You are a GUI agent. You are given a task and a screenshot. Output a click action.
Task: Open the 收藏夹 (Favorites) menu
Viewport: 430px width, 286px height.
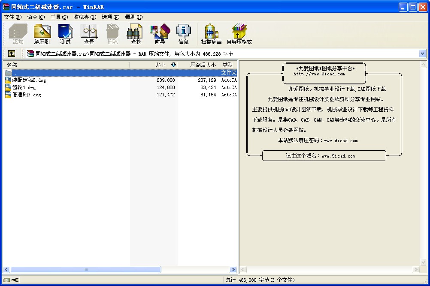[84, 17]
